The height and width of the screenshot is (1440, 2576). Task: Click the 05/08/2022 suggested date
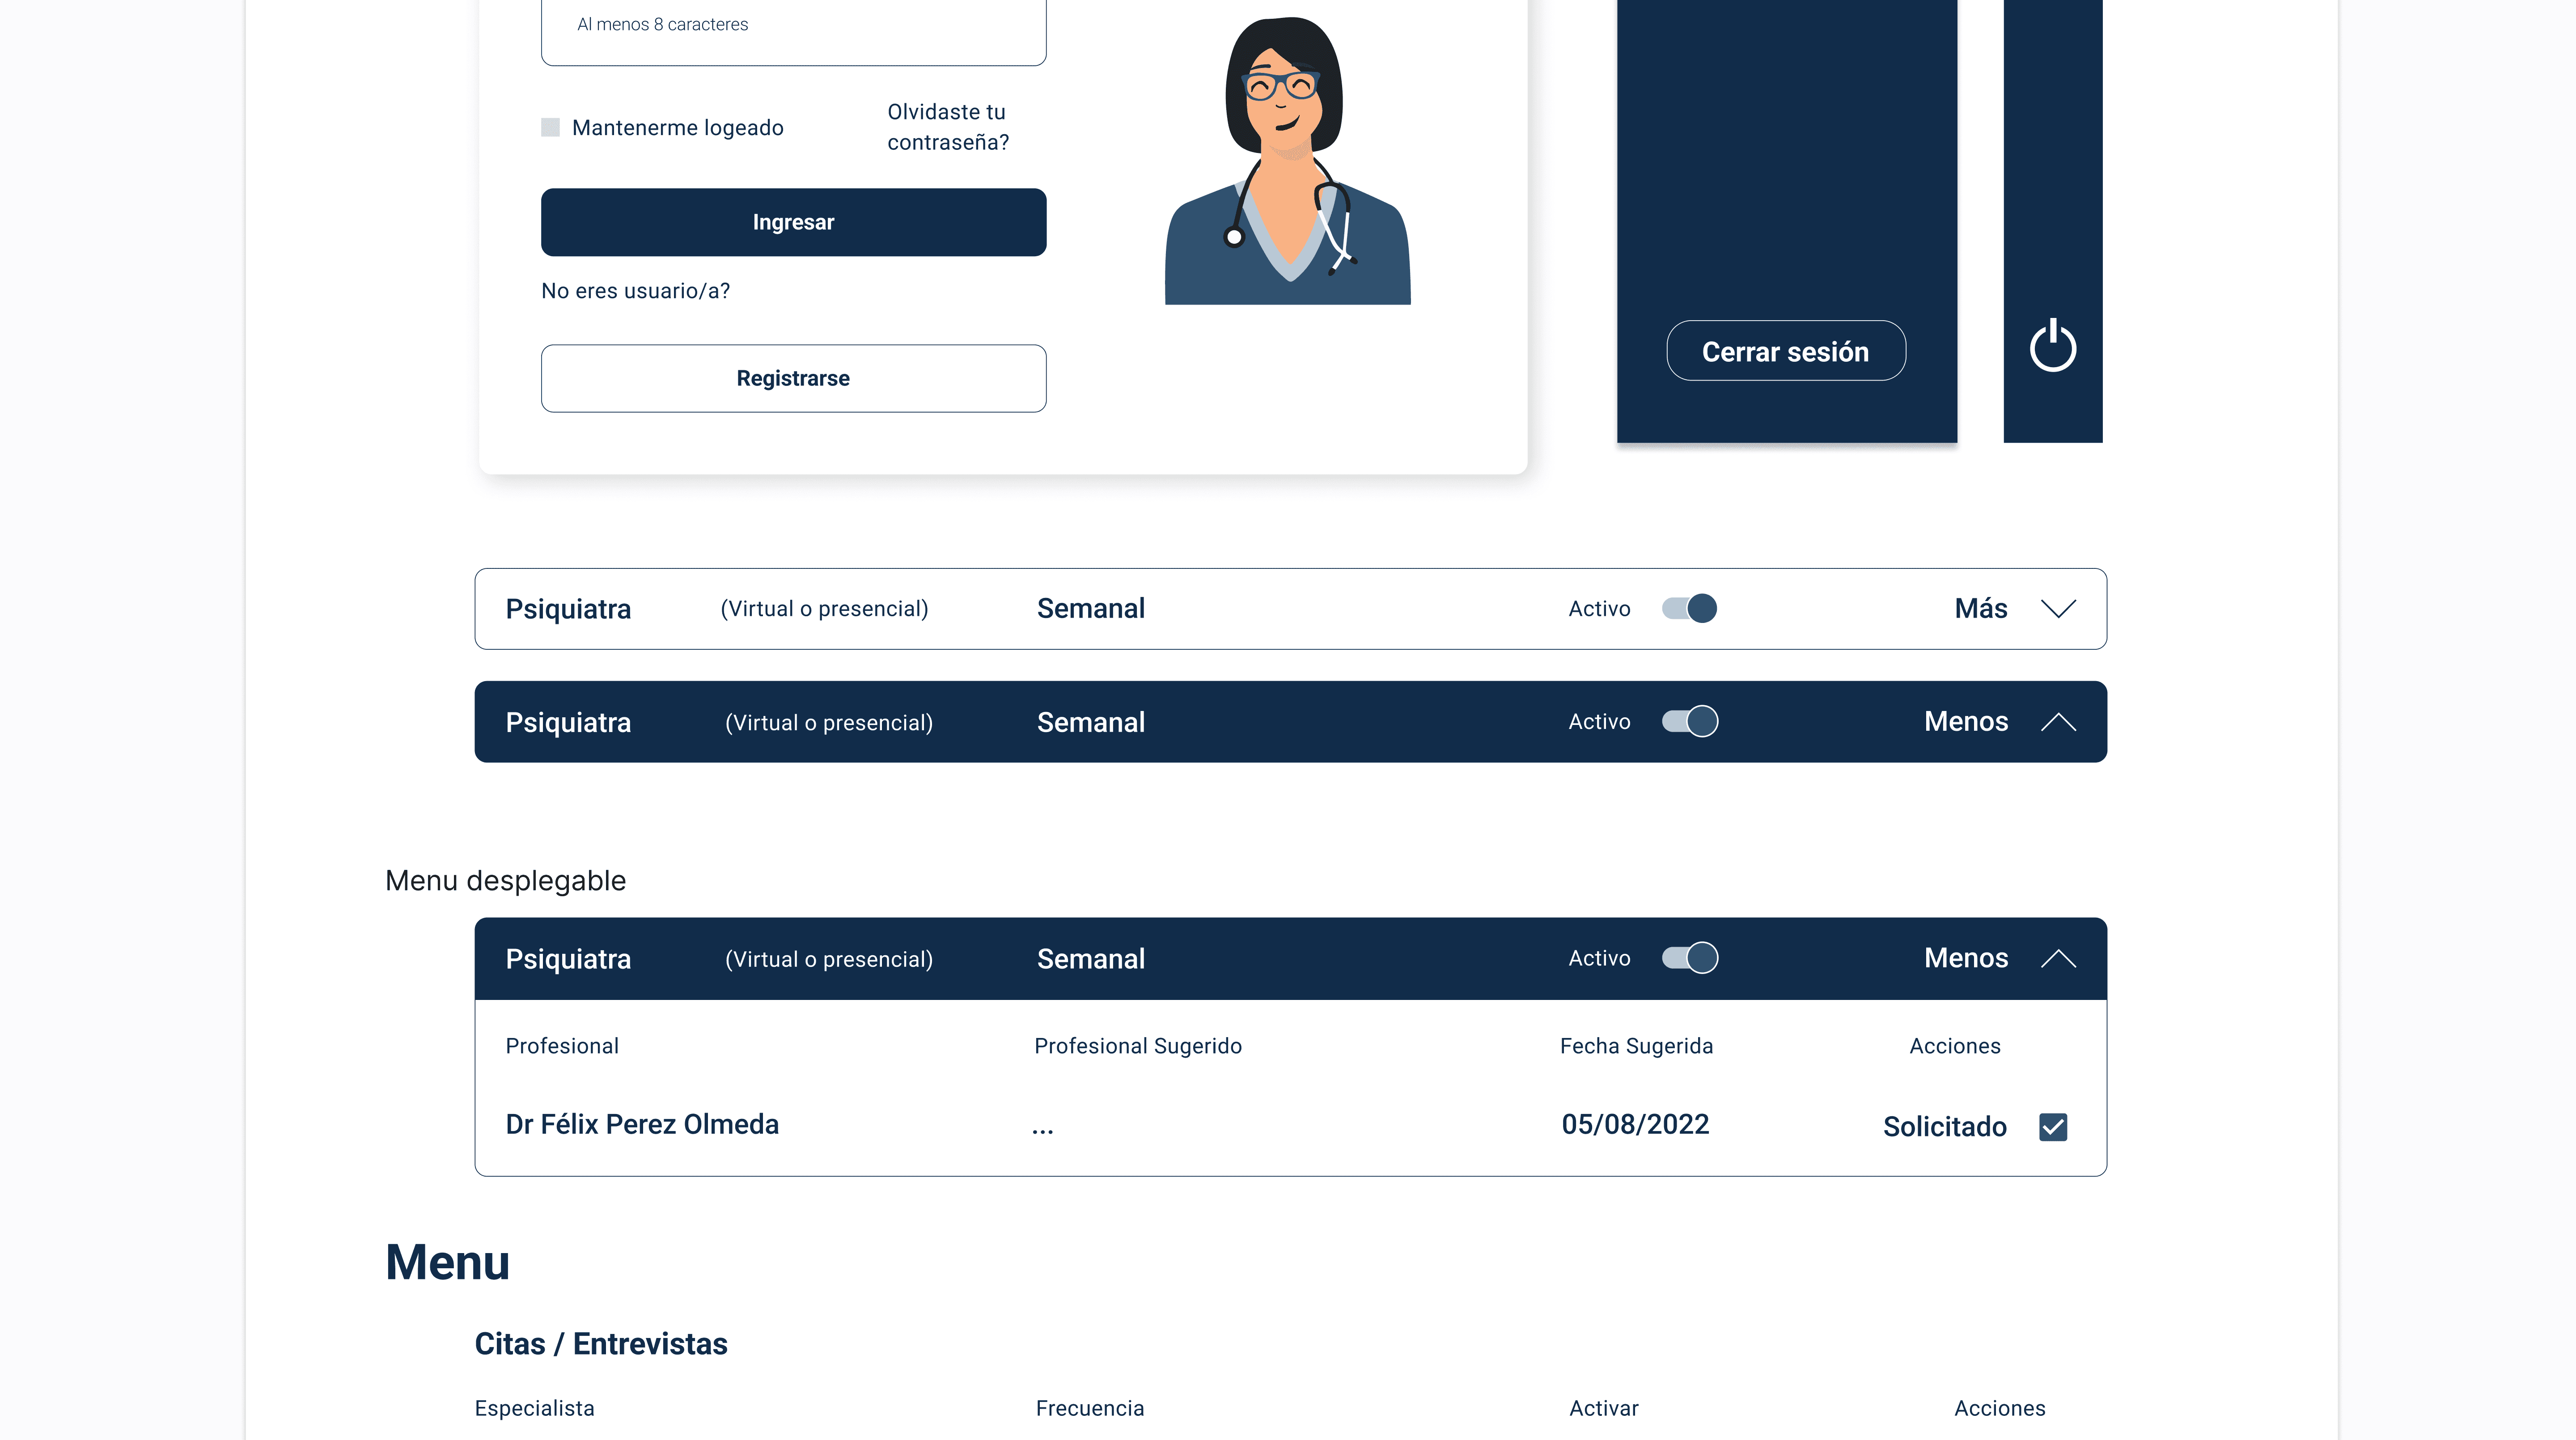click(1635, 1124)
